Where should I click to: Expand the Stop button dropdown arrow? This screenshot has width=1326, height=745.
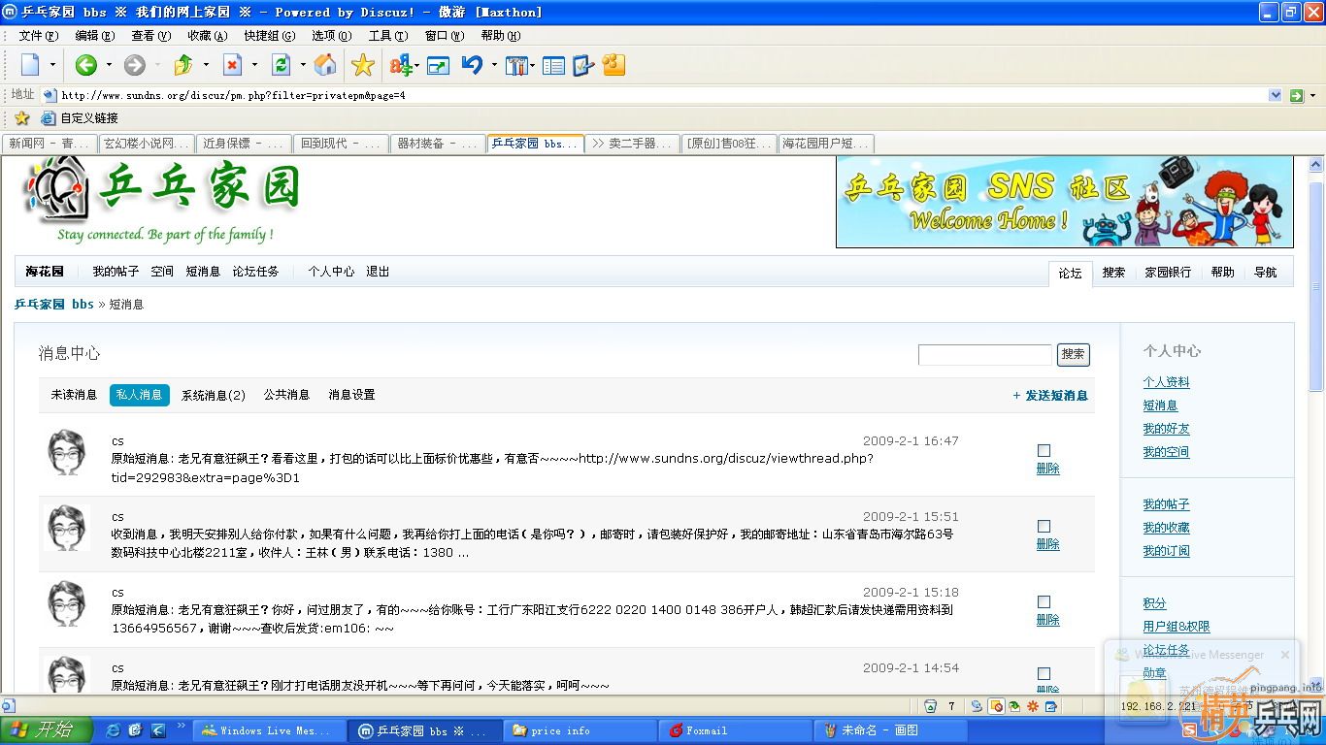pos(254,65)
